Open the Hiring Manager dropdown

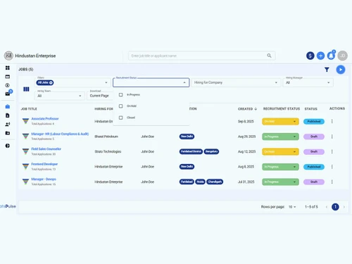[x=308, y=82]
